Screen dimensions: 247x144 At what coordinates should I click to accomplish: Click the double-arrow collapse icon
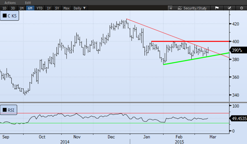click(171, 8)
